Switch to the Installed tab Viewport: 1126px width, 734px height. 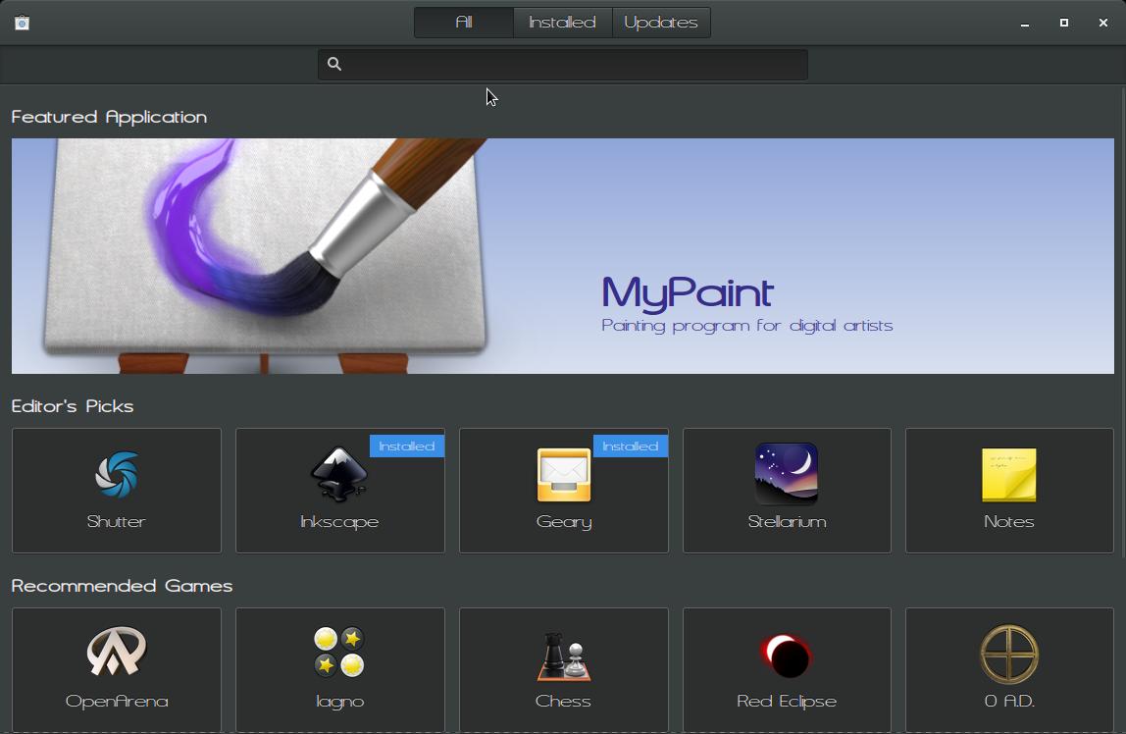click(562, 23)
